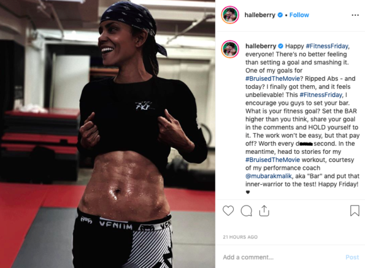This screenshot has height=268, width=365.
Task: Share the post via the share icon
Action: [264, 210]
